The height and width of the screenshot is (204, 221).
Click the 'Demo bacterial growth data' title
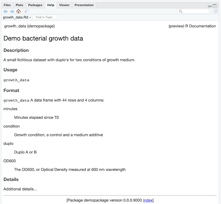(43, 38)
